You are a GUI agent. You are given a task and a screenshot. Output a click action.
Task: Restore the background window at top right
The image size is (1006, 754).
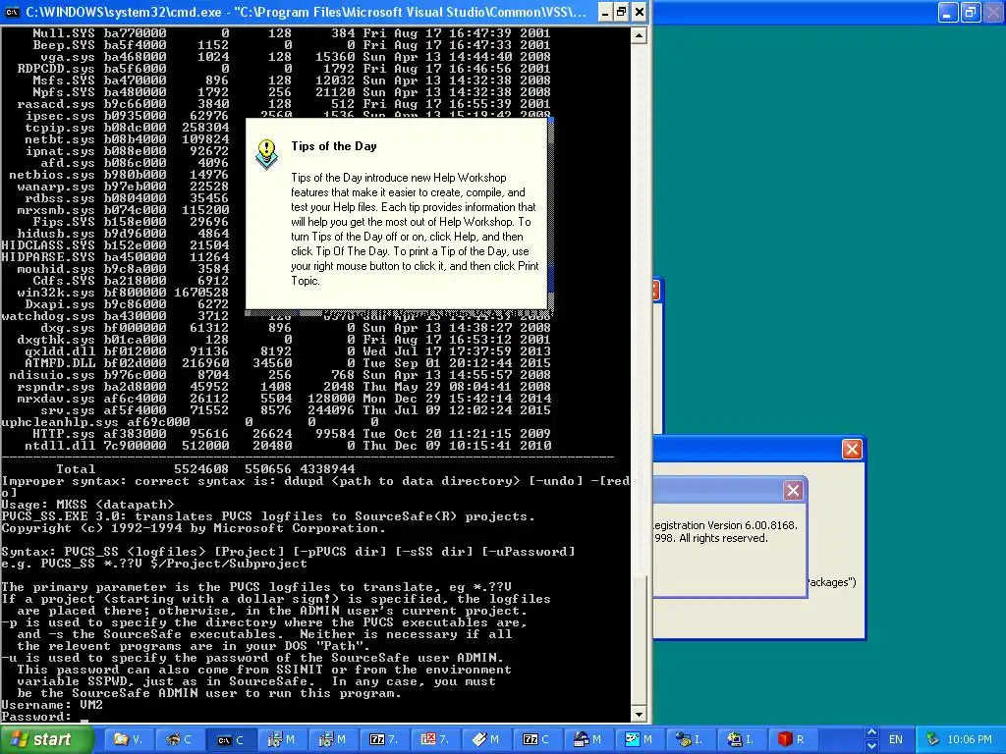point(970,12)
